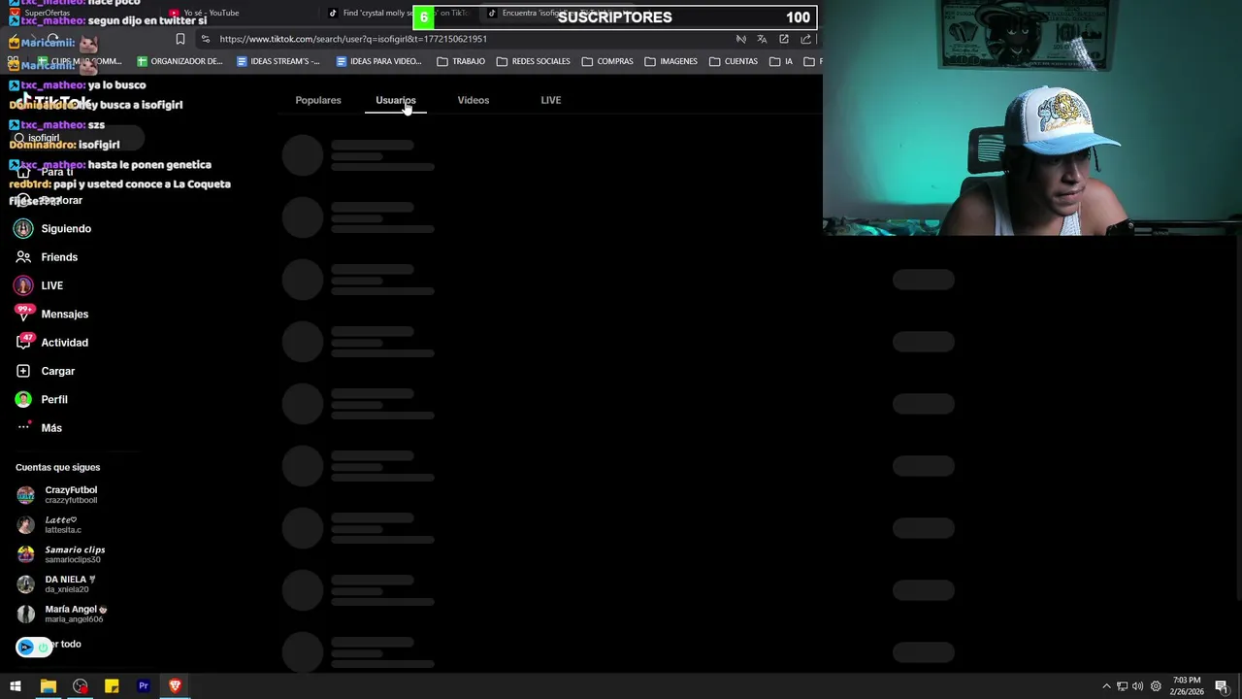Open network icon in system tray

click(x=1122, y=686)
